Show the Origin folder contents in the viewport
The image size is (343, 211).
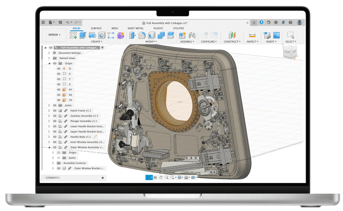tap(55, 63)
